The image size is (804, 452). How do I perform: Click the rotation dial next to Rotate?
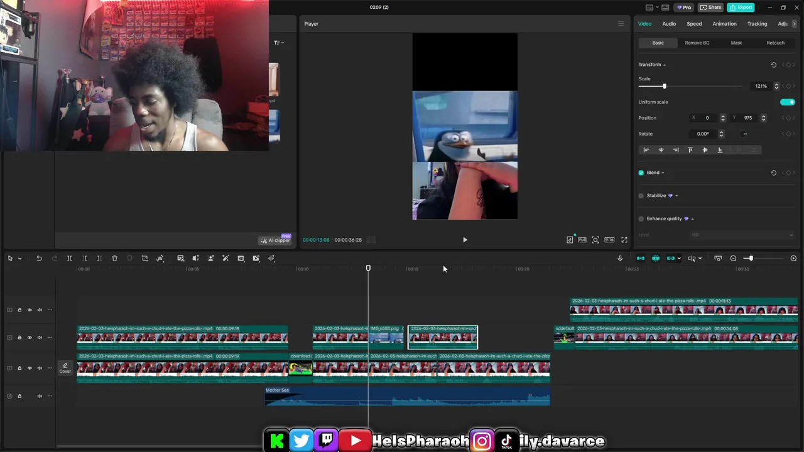(744, 134)
